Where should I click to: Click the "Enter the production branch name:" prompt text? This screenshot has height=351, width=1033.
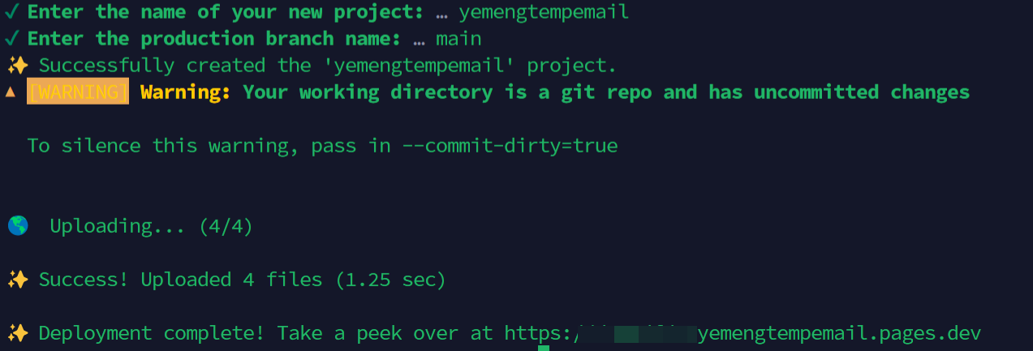pyautogui.click(x=213, y=38)
